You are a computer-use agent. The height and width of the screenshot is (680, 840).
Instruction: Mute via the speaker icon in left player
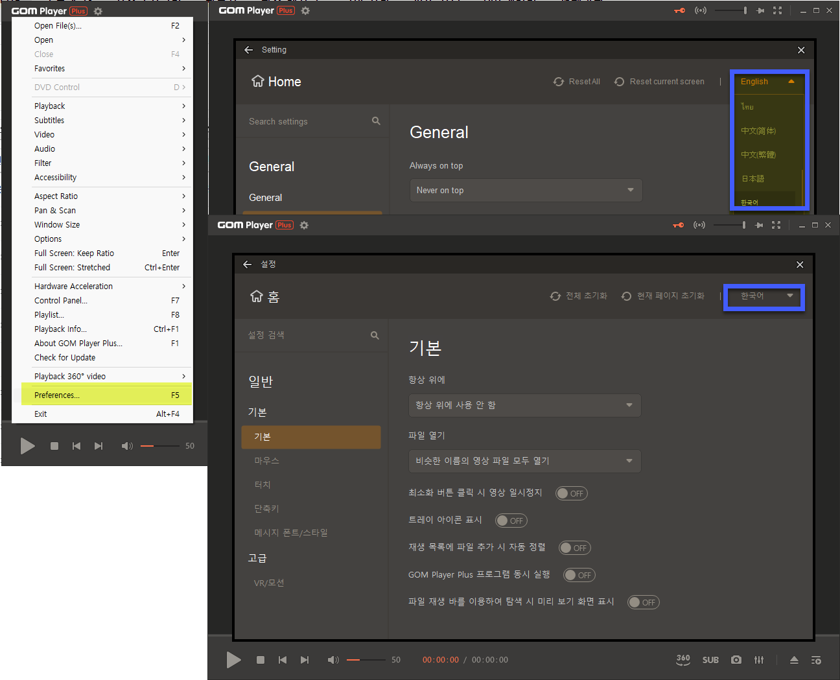127,446
